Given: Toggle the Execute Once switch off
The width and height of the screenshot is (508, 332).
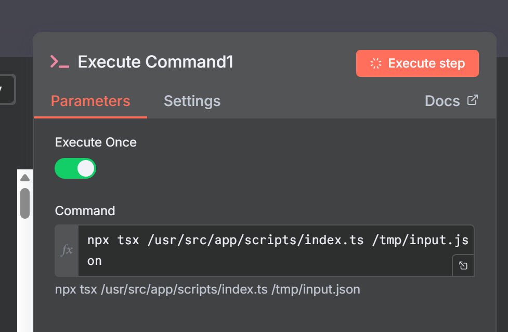Looking at the screenshot, I should coord(75,168).
